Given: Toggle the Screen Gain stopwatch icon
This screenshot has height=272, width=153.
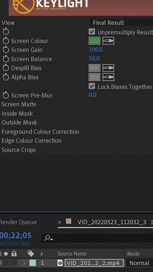Looking at the screenshot, I should coord(6,50).
